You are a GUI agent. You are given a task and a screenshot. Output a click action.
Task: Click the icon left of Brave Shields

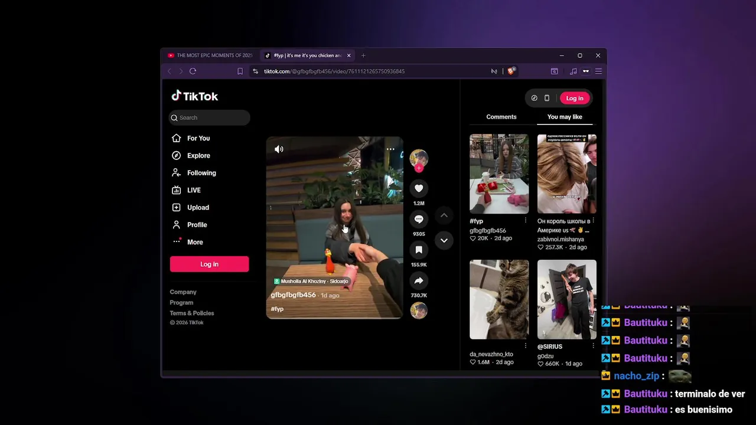494,71
